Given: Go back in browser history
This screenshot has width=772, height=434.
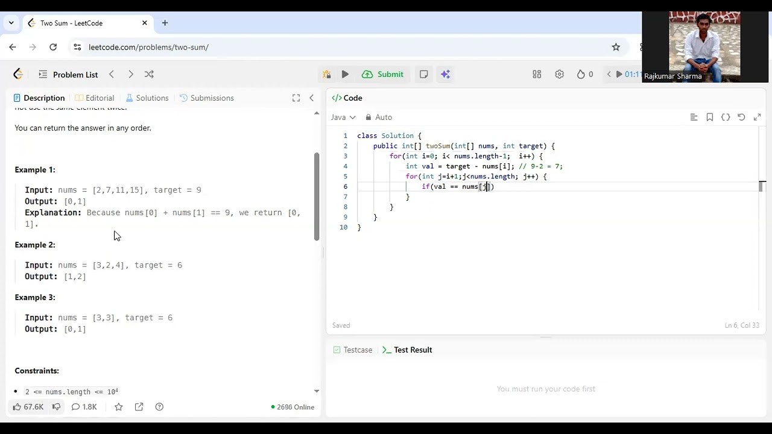Looking at the screenshot, I should [x=13, y=47].
